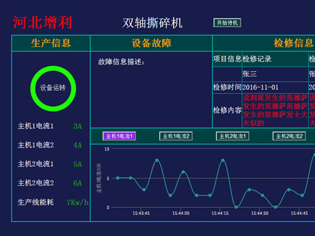Click the 3A reading for 主机1电流1
Image resolution: width=315 pixels, height=236 pixels.
click(x=78, y=126)
